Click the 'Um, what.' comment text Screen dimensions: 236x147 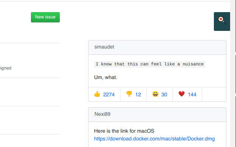pyautogui.click(x=105, y=78)
